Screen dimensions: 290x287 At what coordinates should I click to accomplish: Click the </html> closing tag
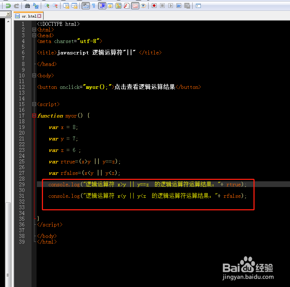coord(47,242)
